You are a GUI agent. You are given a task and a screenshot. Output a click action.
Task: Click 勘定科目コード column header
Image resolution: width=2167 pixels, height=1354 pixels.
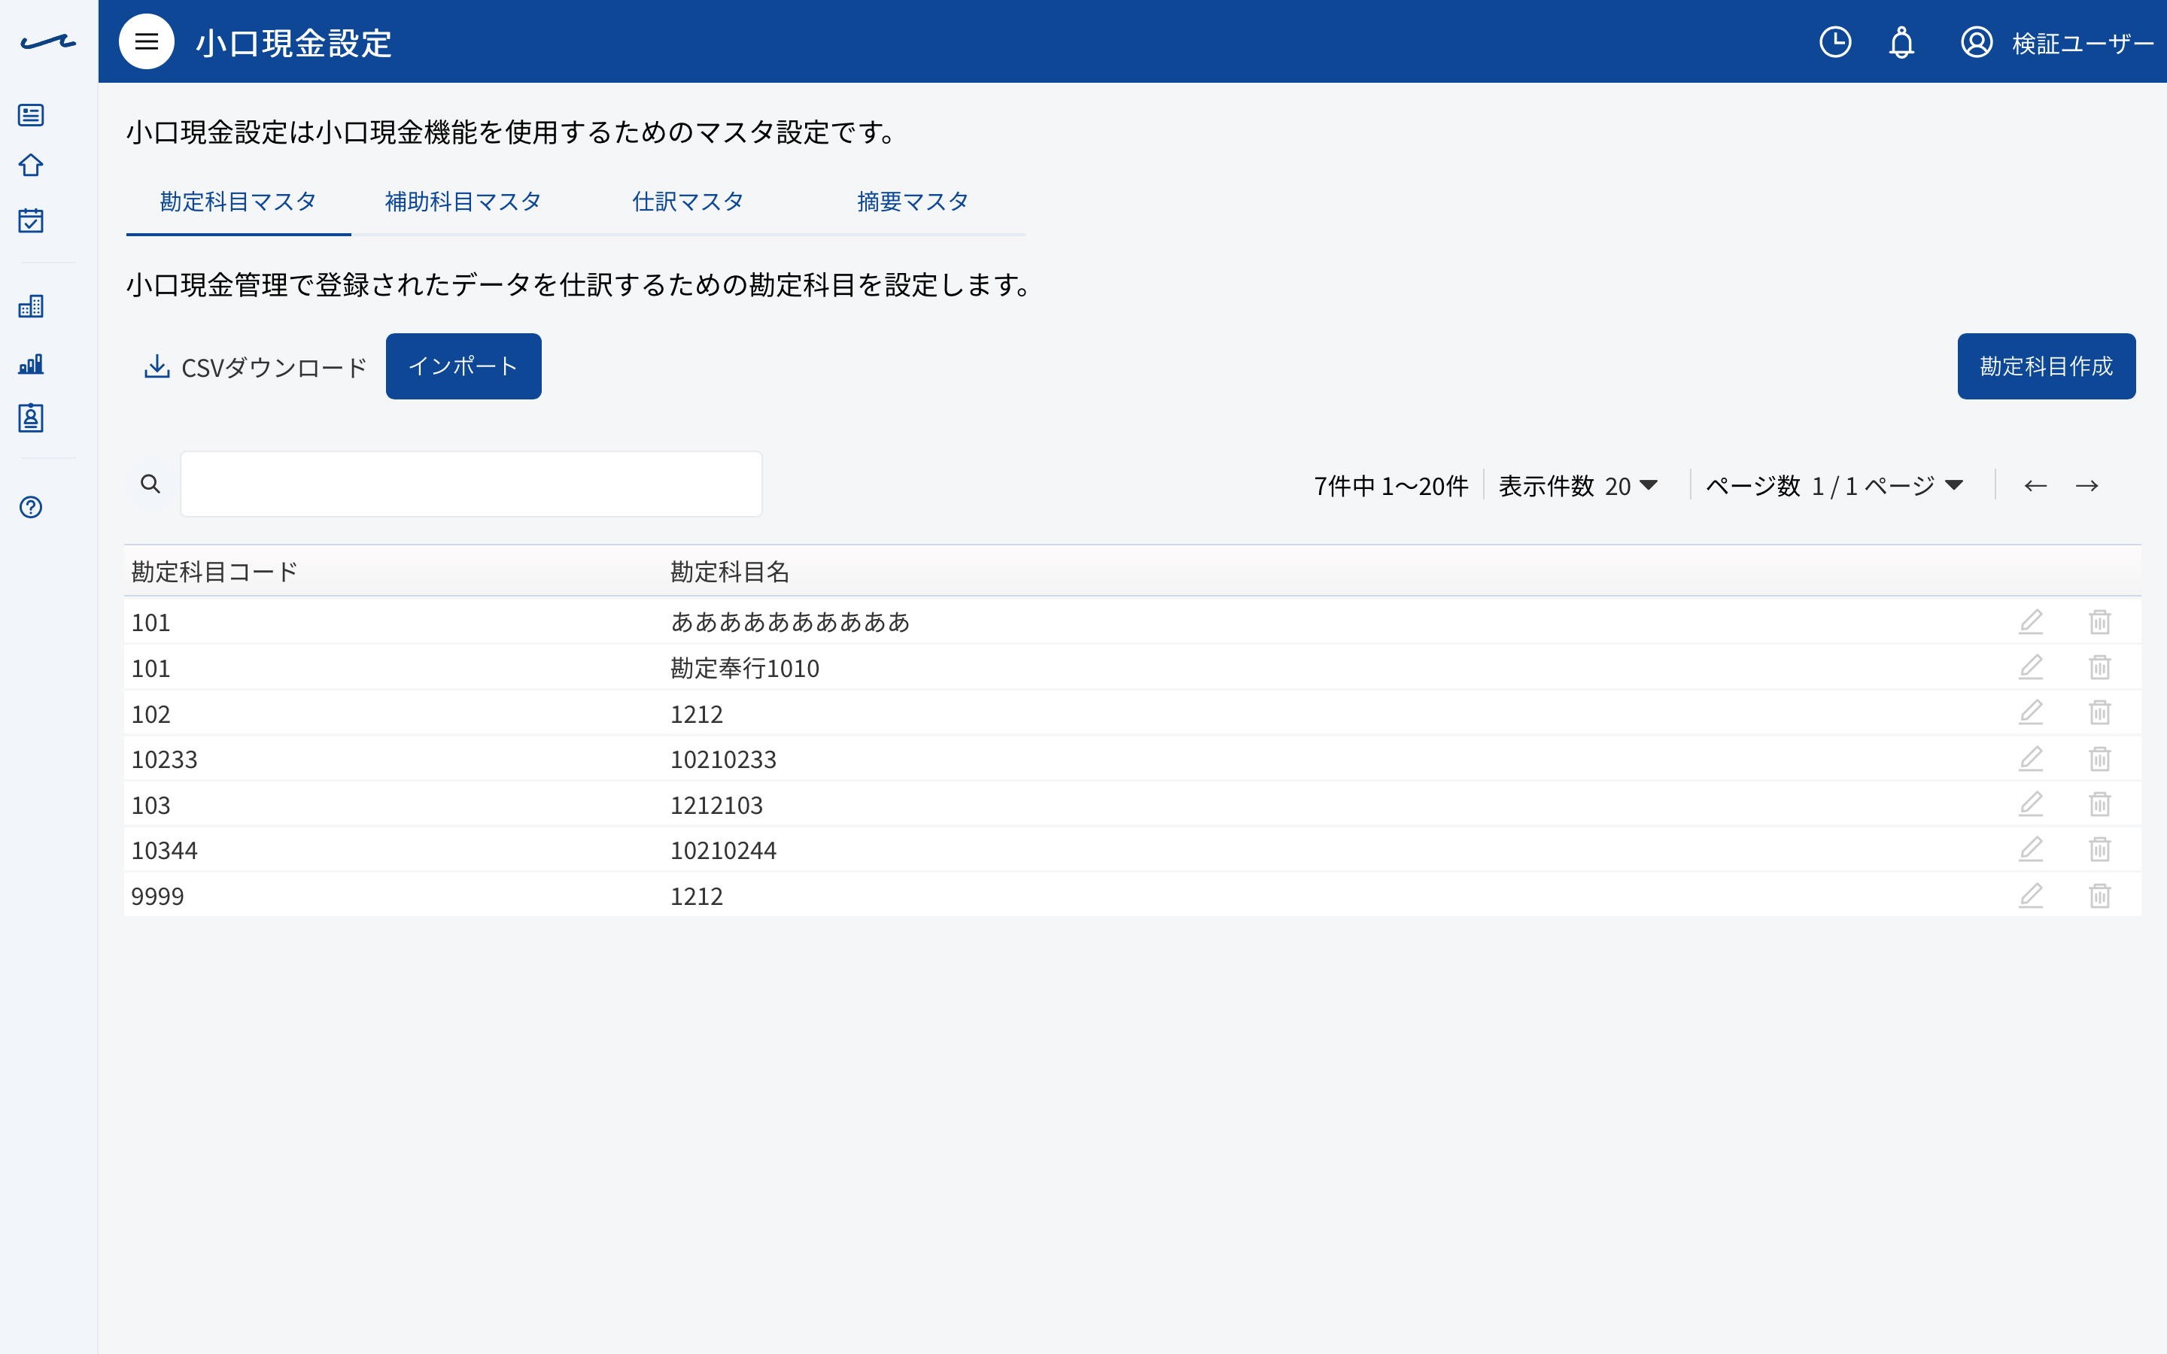(x=214, y=572)
